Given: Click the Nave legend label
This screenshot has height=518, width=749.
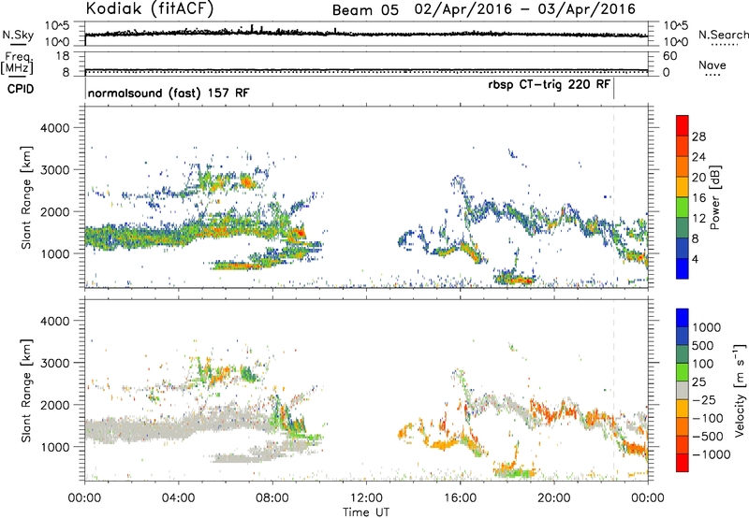Looking at the screenshot, I should click(712, 65).
